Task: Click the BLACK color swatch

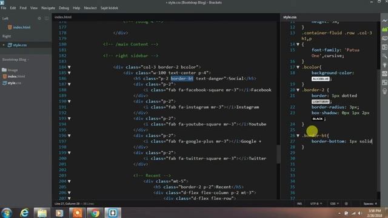Action: point(318,119)
